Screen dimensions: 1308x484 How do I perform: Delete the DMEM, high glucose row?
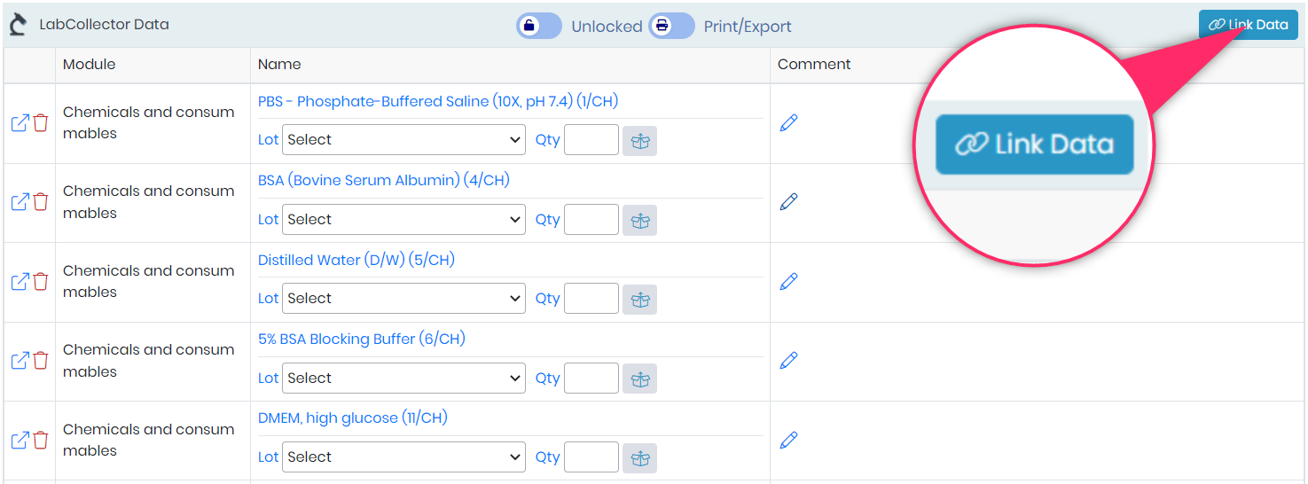[41, 440]
